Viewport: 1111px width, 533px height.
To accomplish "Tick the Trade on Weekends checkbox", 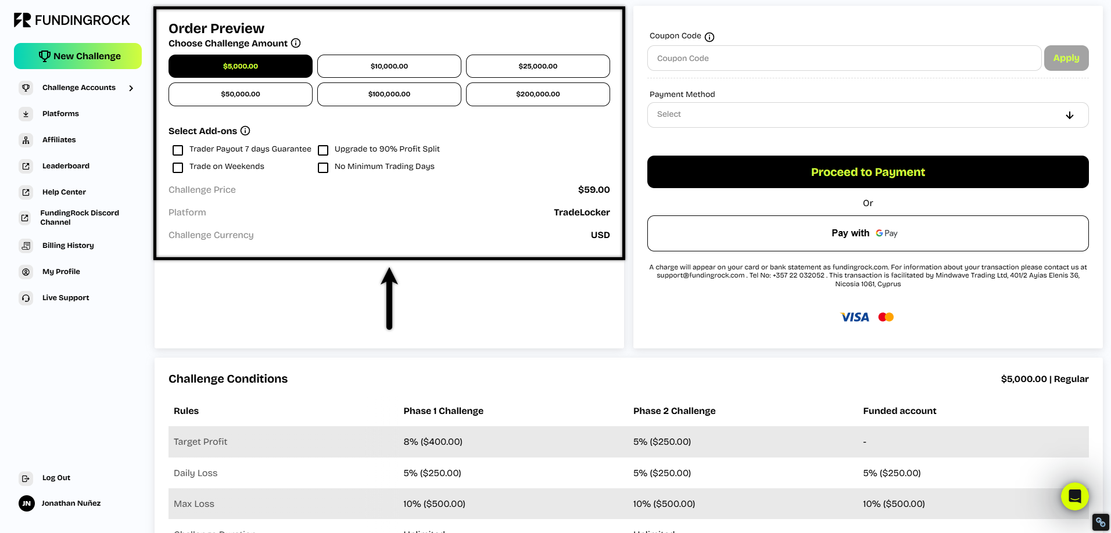I will 178,168.
